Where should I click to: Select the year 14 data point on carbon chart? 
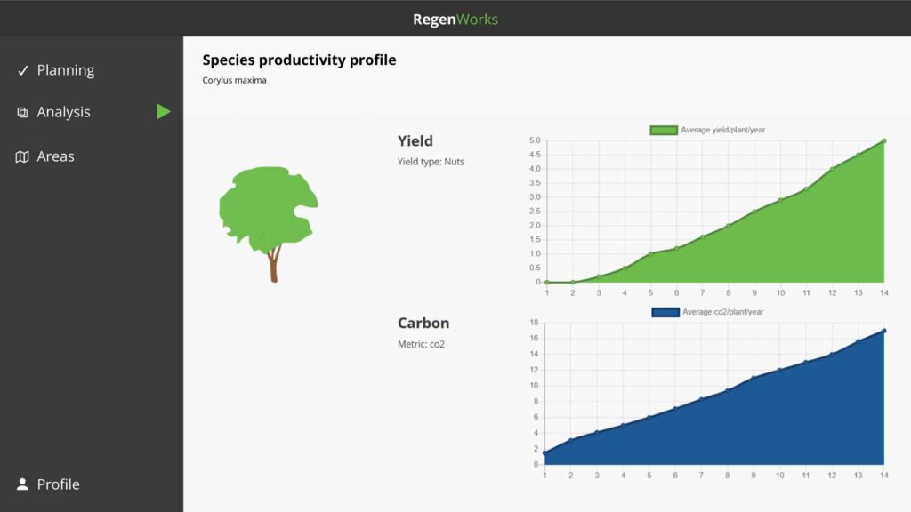point(883,331)
